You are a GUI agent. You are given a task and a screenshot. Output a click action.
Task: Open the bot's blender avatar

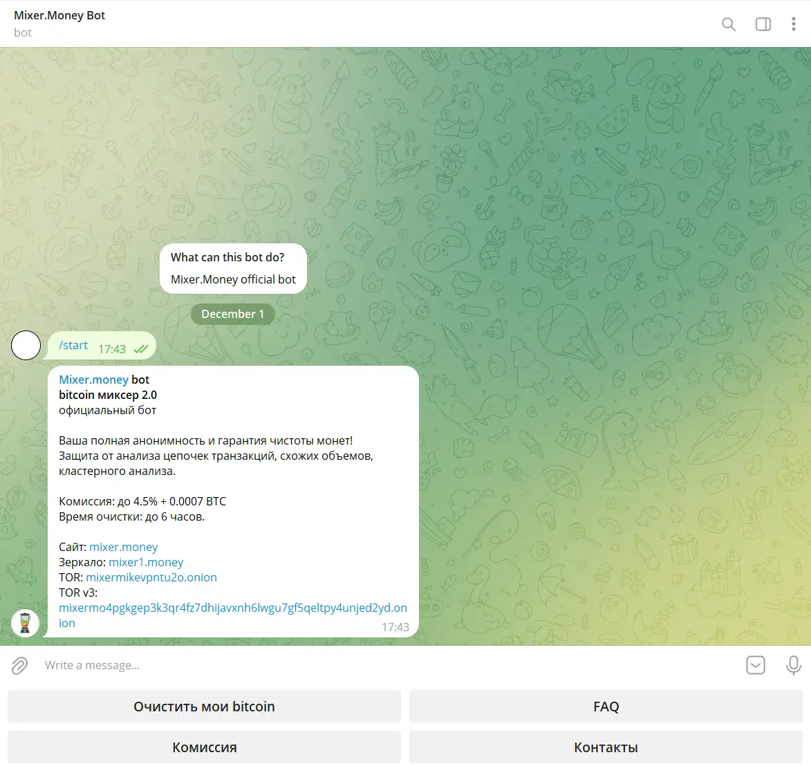click(x=26, y=623)
